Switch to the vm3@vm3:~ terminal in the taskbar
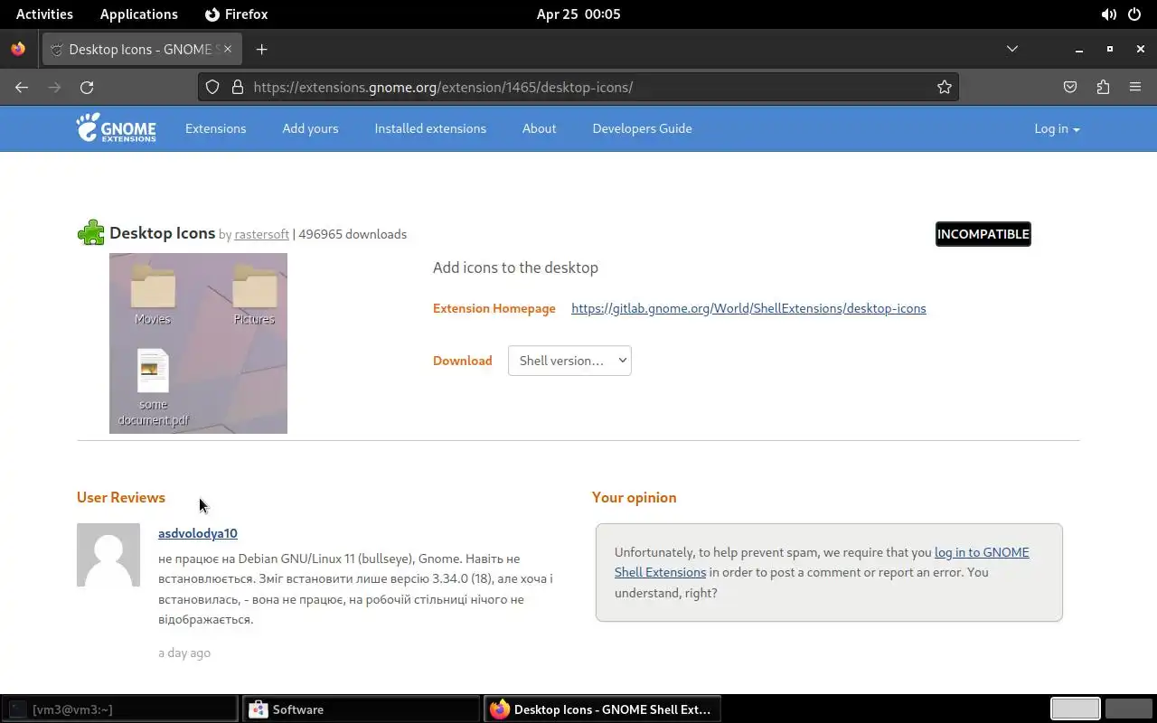This screenshot has width=1157, height=723. (119, 709)
